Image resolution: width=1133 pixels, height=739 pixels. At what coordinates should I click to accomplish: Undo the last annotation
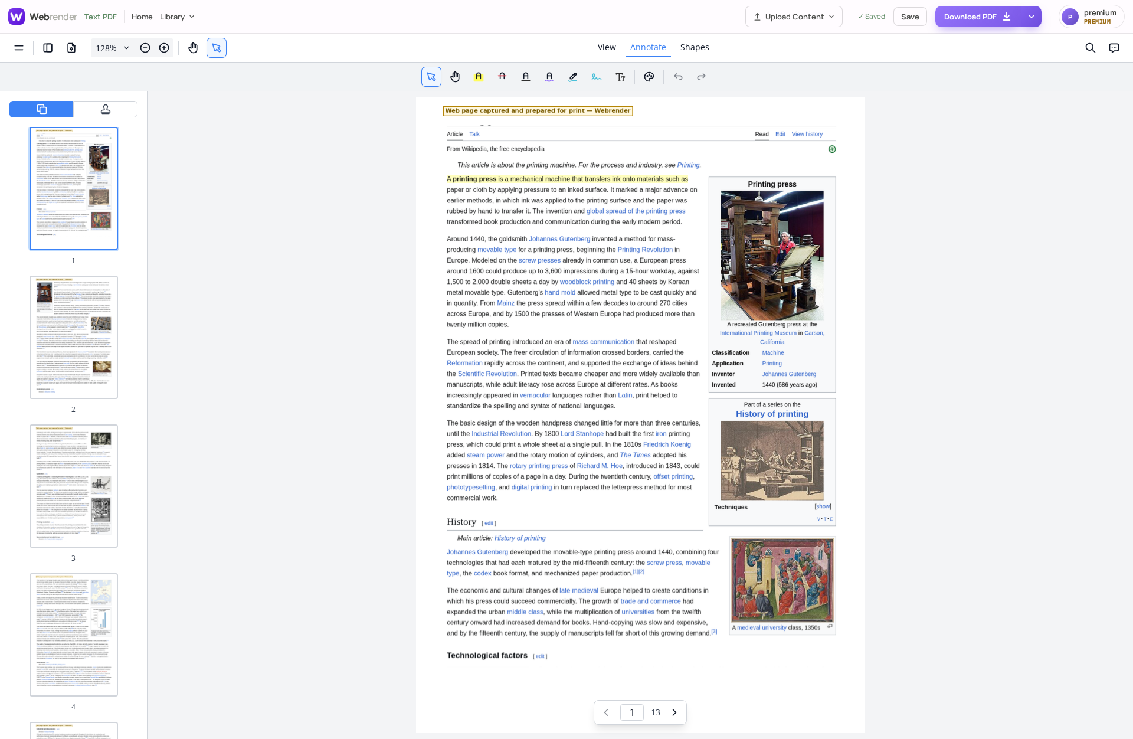[x=678, y=77]
